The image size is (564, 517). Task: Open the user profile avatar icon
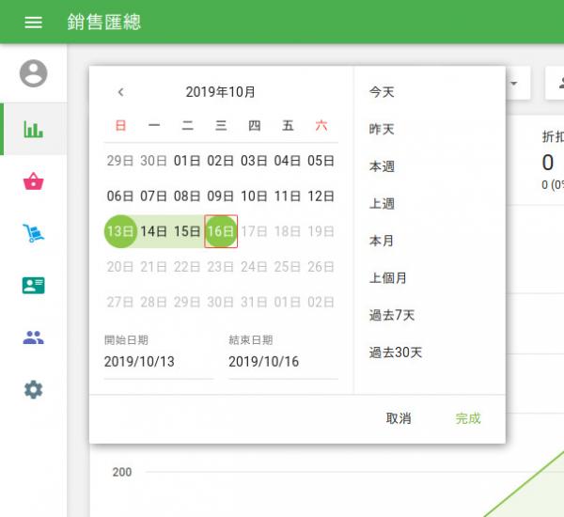click(x=33, y=73)
